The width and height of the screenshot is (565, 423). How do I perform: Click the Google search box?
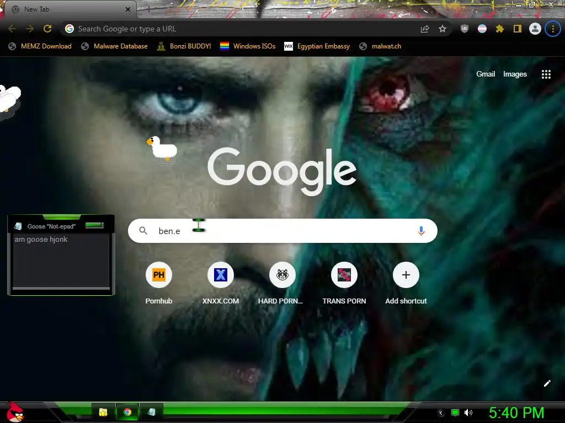(x=282, y=231)
